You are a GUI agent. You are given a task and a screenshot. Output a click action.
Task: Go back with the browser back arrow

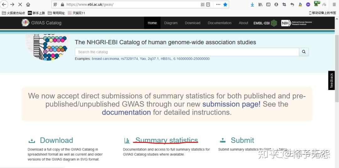click(x=4, y=4)
